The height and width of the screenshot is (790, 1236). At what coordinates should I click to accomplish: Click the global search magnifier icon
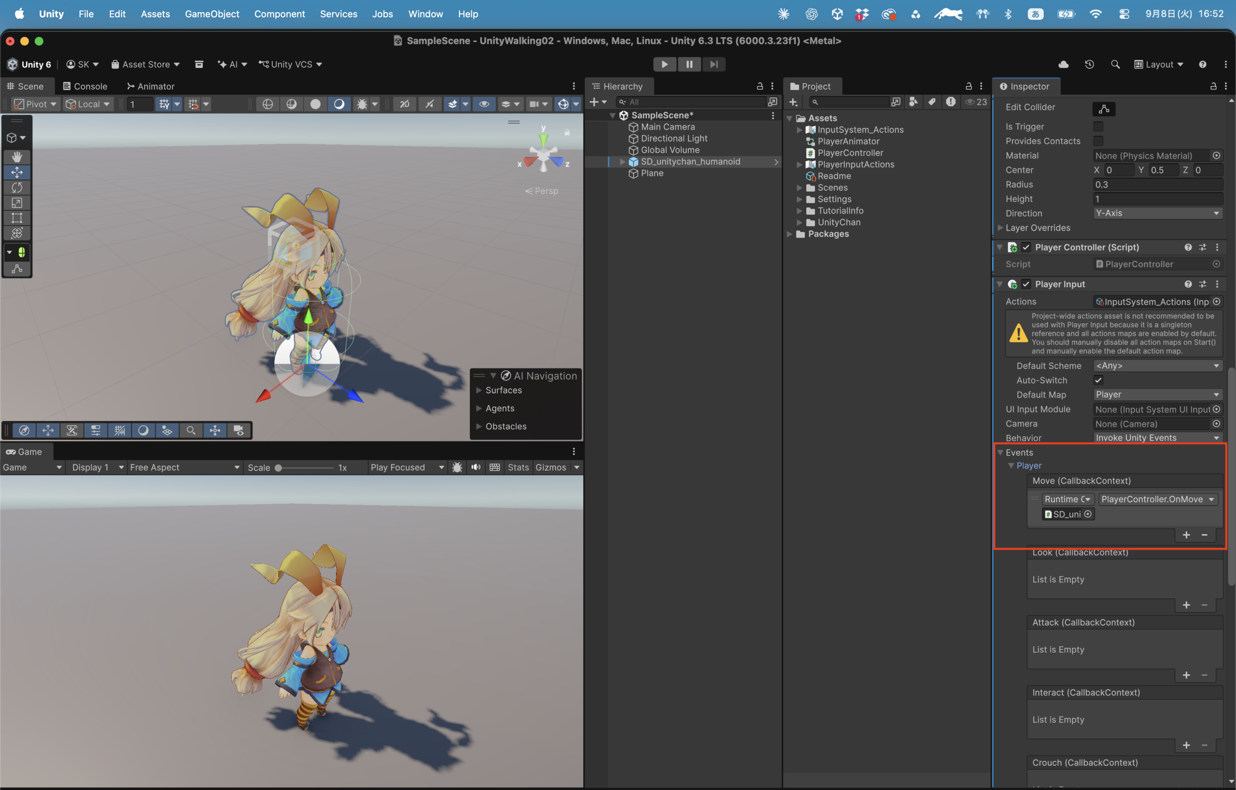click(x=1115, y=64)
